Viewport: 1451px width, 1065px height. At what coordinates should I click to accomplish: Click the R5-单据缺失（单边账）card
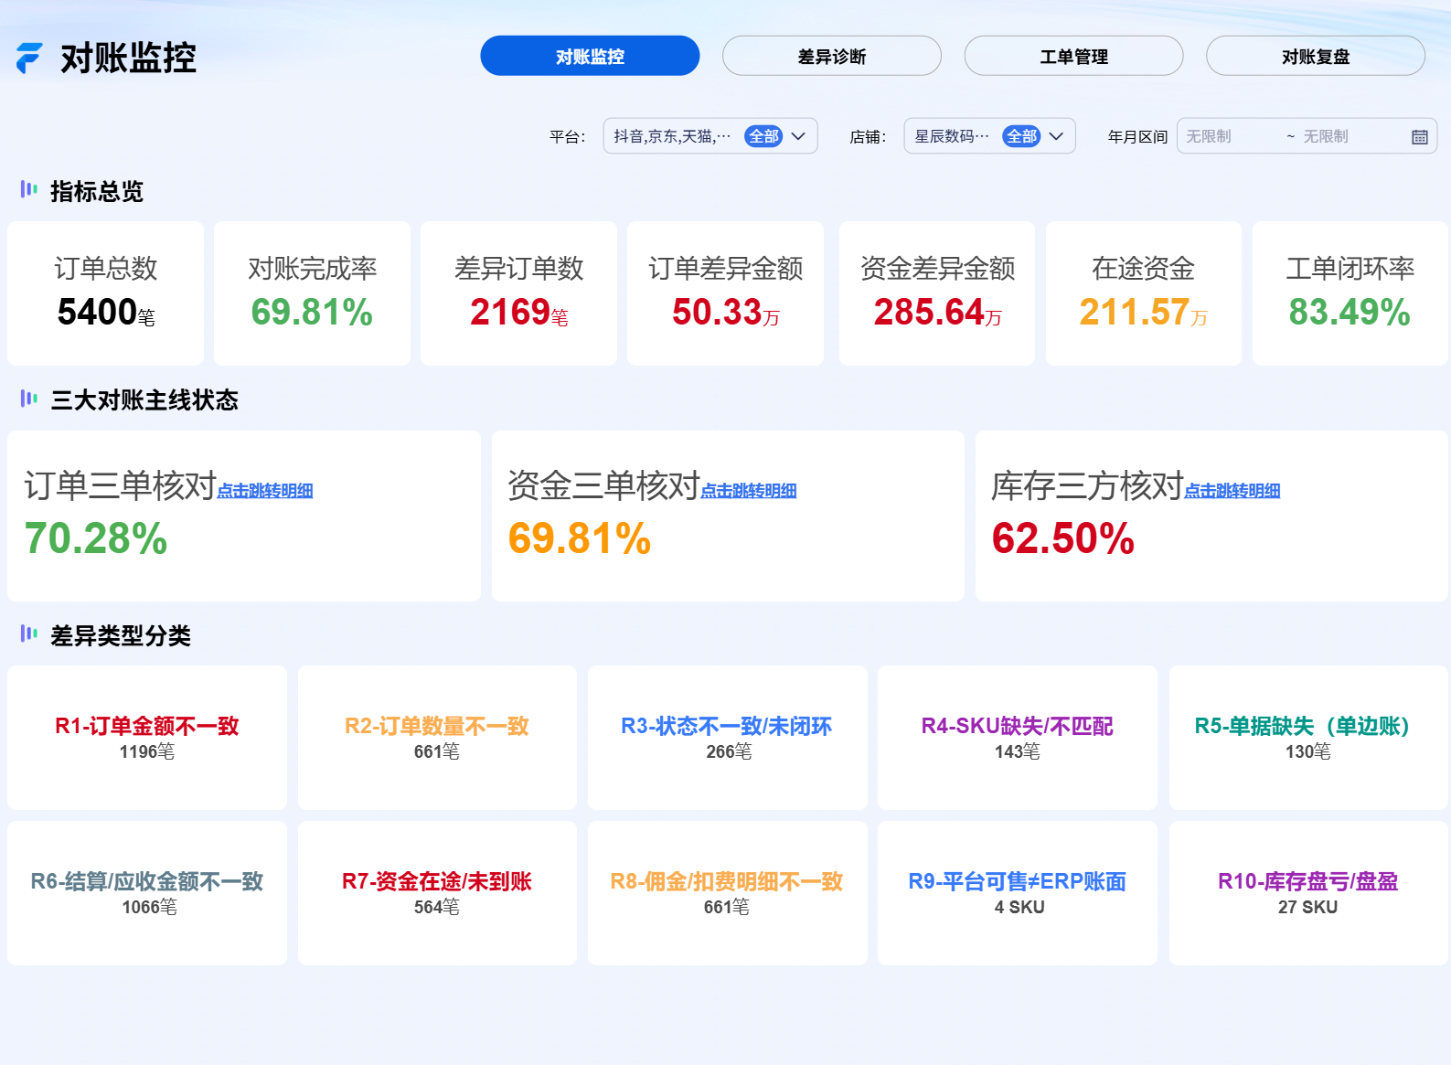tap(1308, 738)
